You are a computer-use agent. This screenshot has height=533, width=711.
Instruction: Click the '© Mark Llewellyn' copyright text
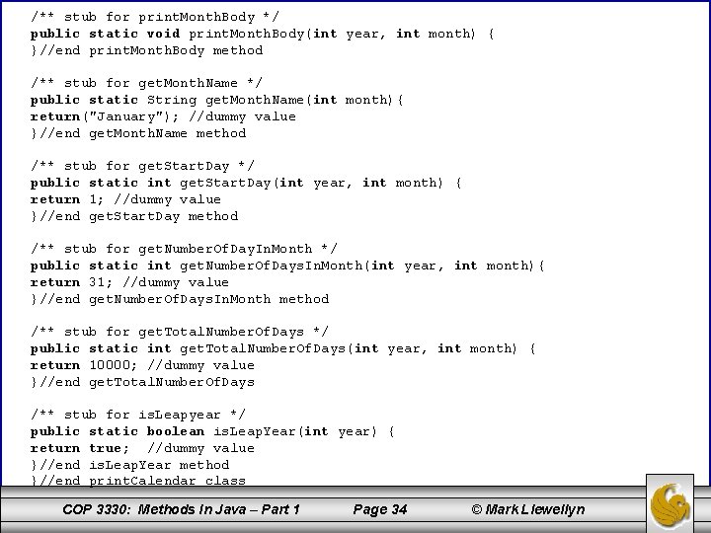528,510
